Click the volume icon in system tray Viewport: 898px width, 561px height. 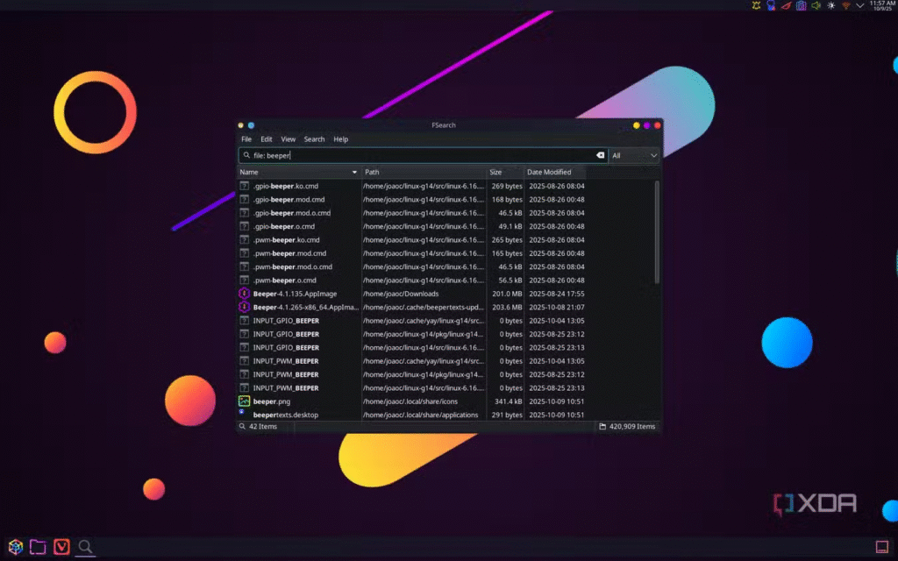coord(816,5)
